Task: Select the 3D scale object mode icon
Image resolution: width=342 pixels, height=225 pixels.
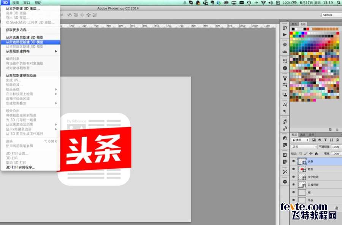Action: (x=95, y=15)
